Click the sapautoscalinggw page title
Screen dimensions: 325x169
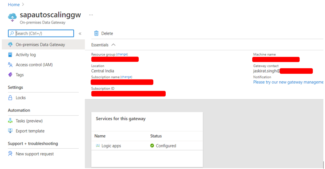[x=50, y=15]
